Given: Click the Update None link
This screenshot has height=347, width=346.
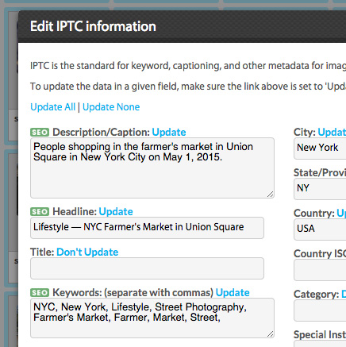Looking at the screenshot, I should coord(111,107).
